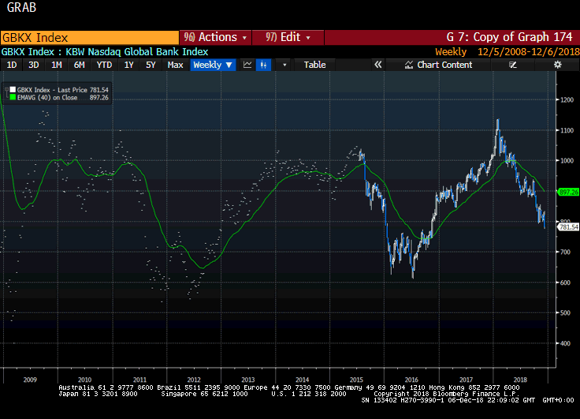Viewport: 580px width, 419px height.
Task: Select the 1D time range
Action: pos(12,65)
